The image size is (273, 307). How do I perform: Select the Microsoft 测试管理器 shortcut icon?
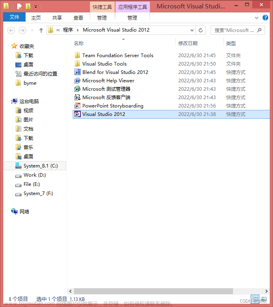click(77, 89)
